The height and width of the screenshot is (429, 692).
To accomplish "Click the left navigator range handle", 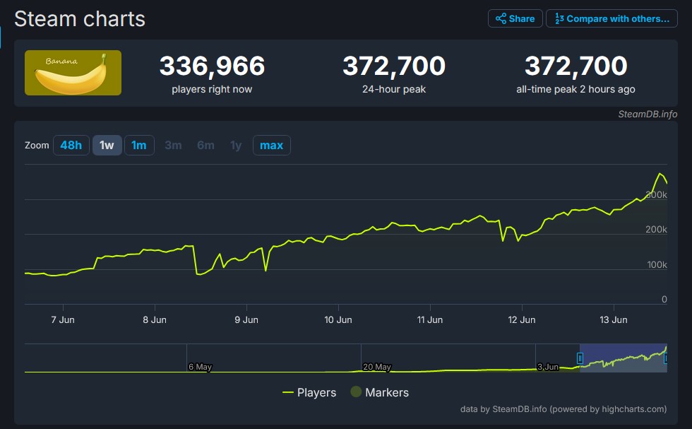I will [x=580, y=358].
